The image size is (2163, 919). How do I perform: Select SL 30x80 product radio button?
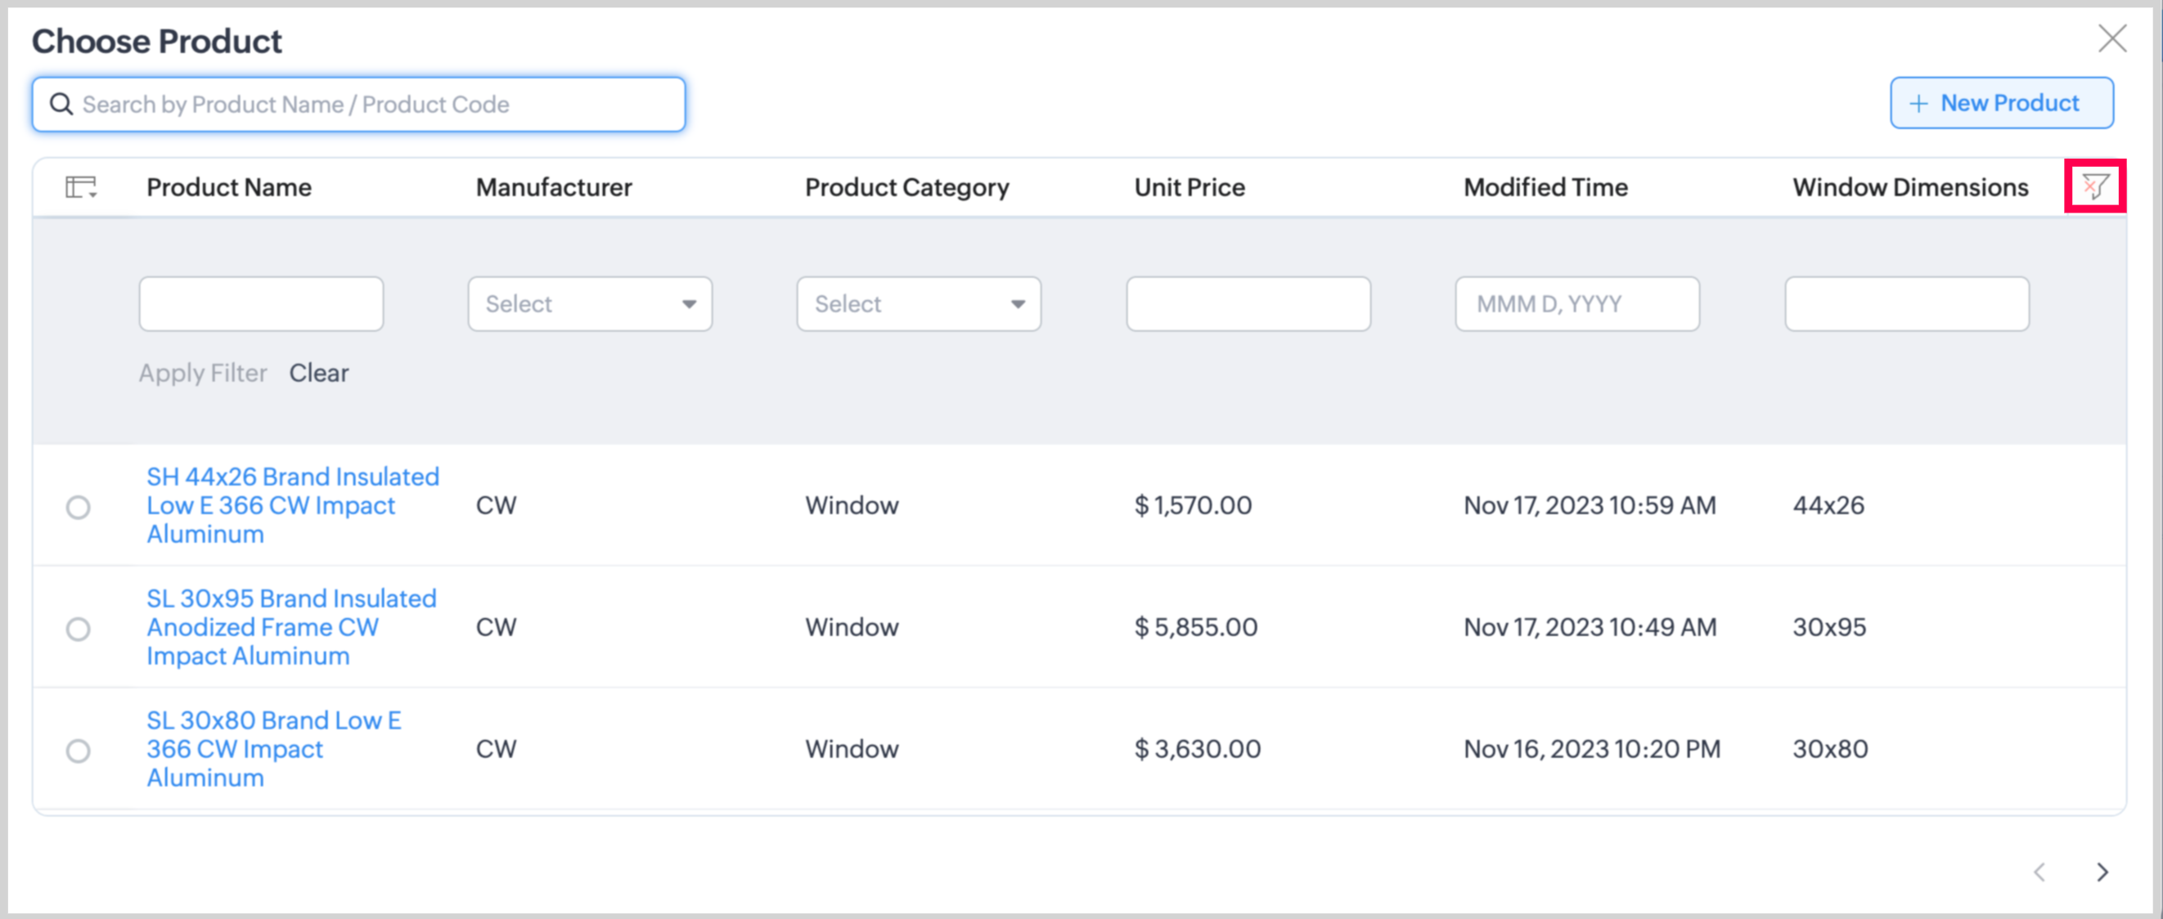[78, 751]
